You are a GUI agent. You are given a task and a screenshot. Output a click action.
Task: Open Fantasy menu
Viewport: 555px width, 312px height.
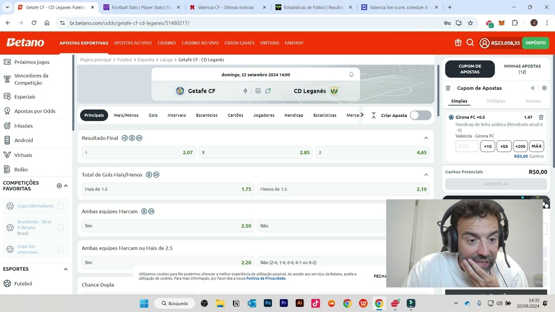coord(294,43)
